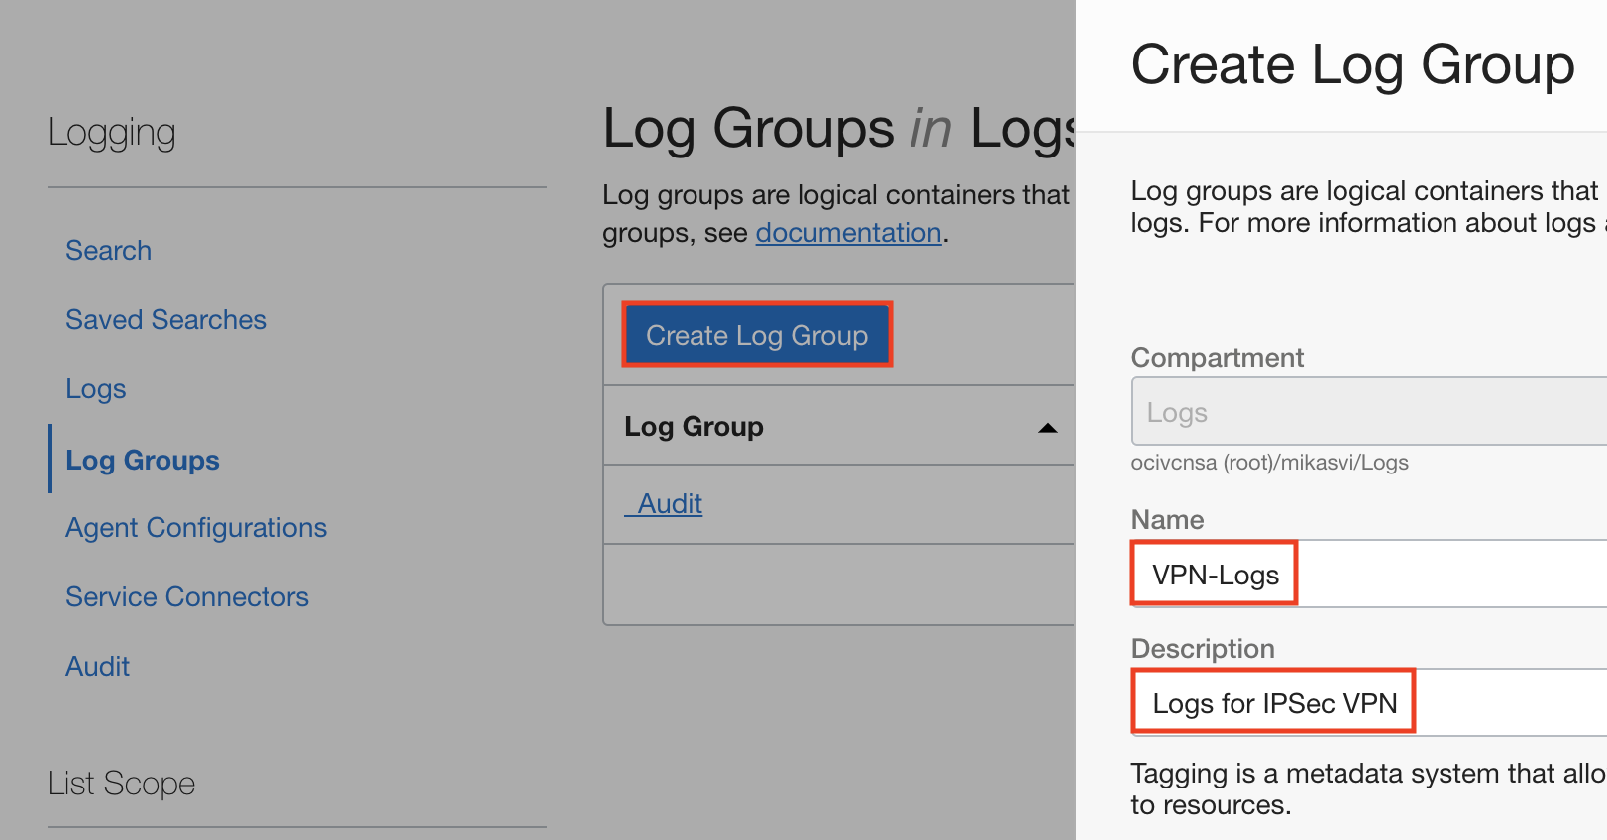The image size is (1607, 840).
Task: Expand the Compartment dropdown showing Logs
Action: [1367, 412]
